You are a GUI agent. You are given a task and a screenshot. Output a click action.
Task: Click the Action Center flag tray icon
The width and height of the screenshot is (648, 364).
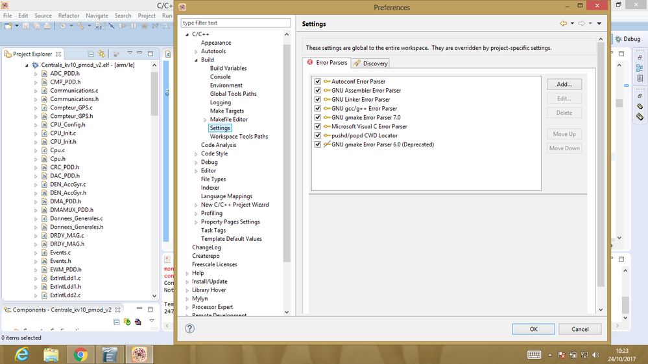(561, 355)
